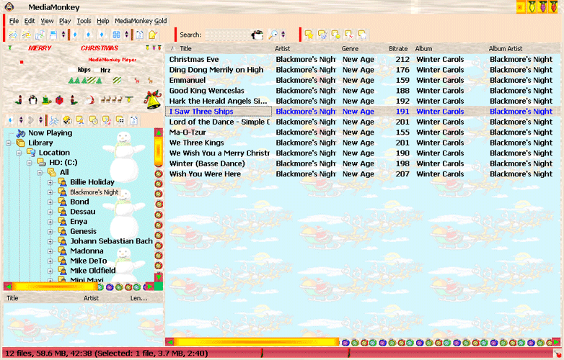The width and height of the screenshot is (564, 360).
Task: Click the first icon in the main toolbar
Action: pos(13,35)
